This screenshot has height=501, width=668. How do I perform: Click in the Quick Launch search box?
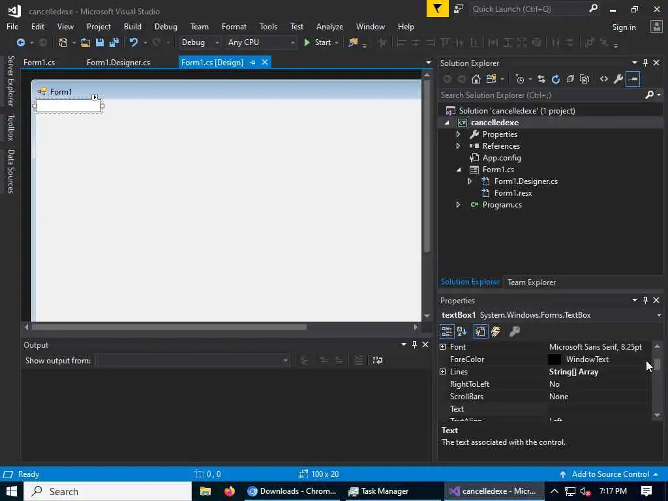[528, 8]
